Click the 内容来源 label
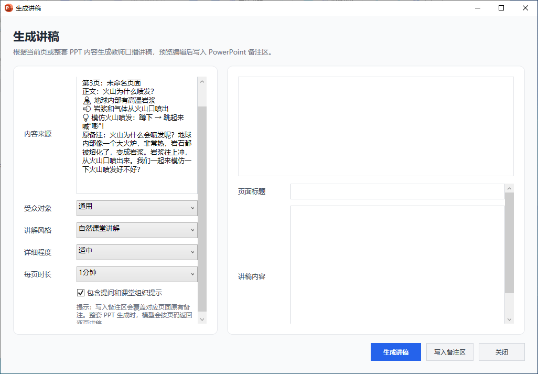 [x=38, y=134]
